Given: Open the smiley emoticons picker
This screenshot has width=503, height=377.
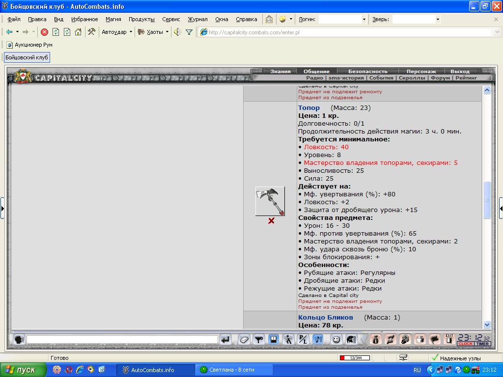Looking at the screenshot, I should (336, 339).
